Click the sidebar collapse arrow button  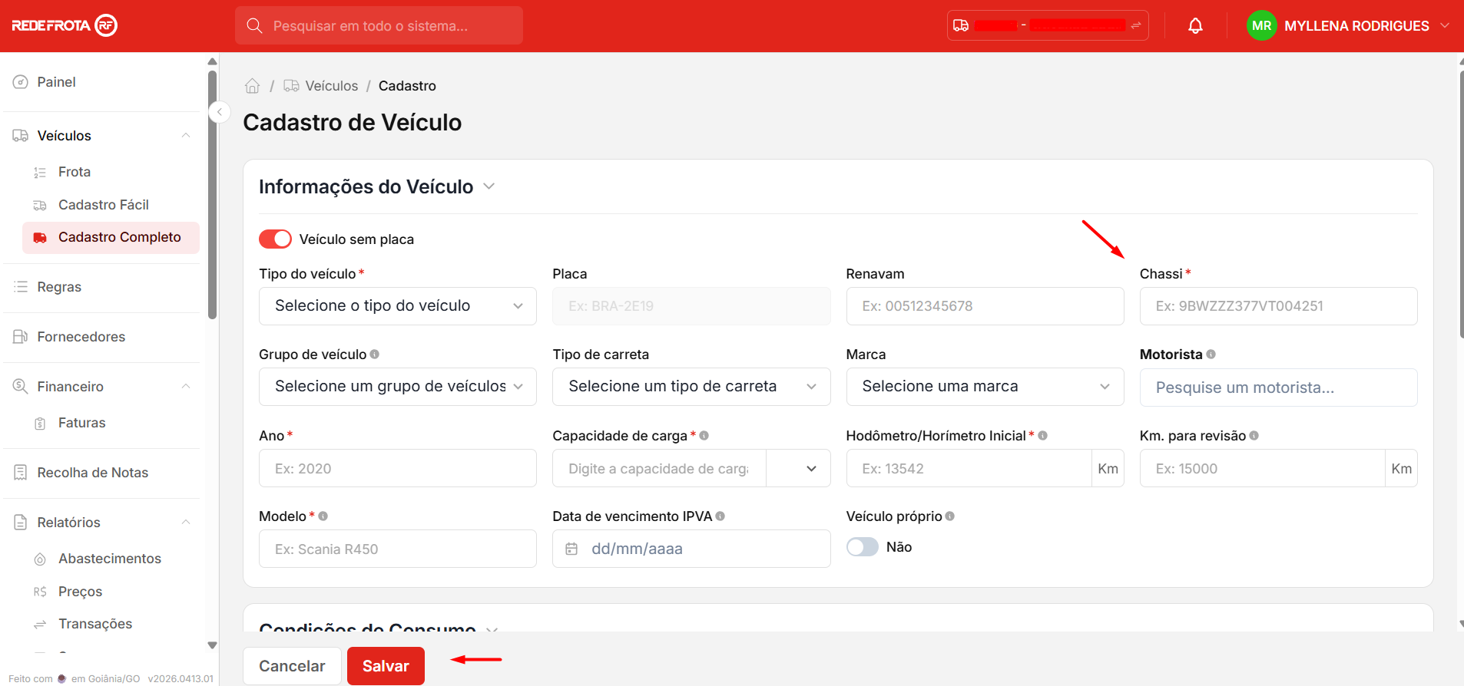coord(219,113)
